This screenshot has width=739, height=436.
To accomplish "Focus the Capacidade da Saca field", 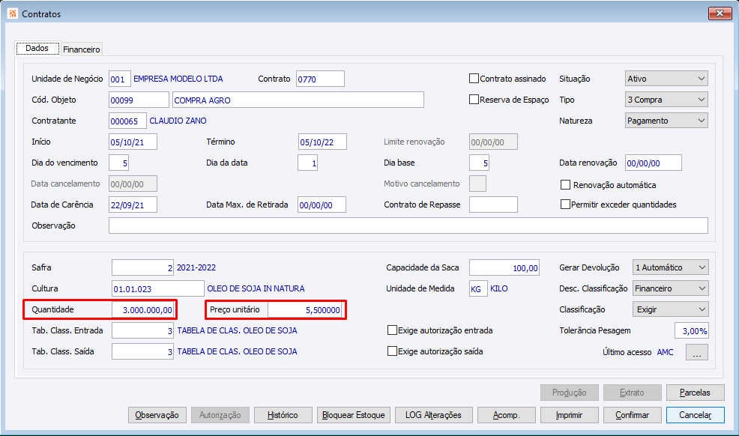I will pos(504,267).
